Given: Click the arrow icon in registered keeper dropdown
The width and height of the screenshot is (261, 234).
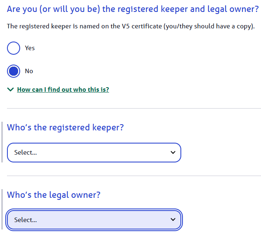Looking at the screenshot, I should pos(173,153).
